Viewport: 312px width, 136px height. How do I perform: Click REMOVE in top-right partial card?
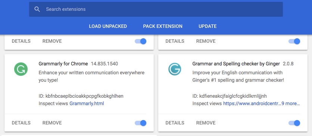click(206, 41)
